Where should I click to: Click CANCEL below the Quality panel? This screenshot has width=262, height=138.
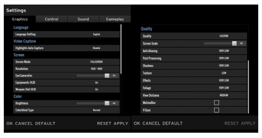click(x=151, y=123)
